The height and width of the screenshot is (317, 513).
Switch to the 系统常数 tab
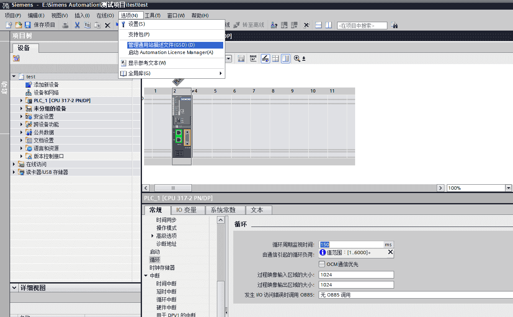(x=223, y=210)
